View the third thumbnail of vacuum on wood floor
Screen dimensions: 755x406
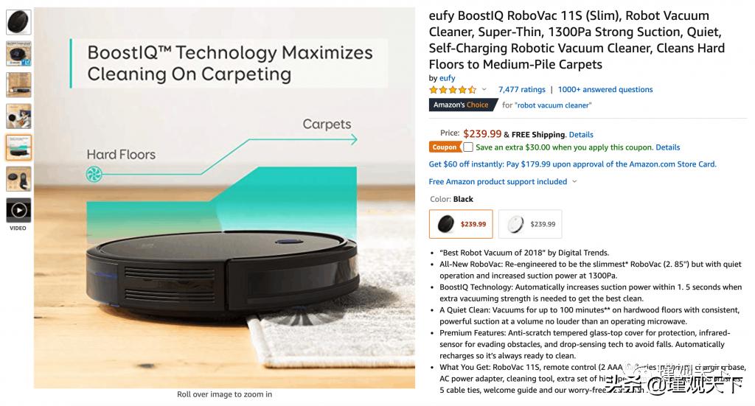[18, 85]
